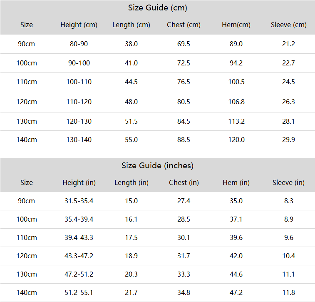The height and width of the screenshot is (302, 315).
Task: Click the 84.5 chest value
Action: click(184, 122)
